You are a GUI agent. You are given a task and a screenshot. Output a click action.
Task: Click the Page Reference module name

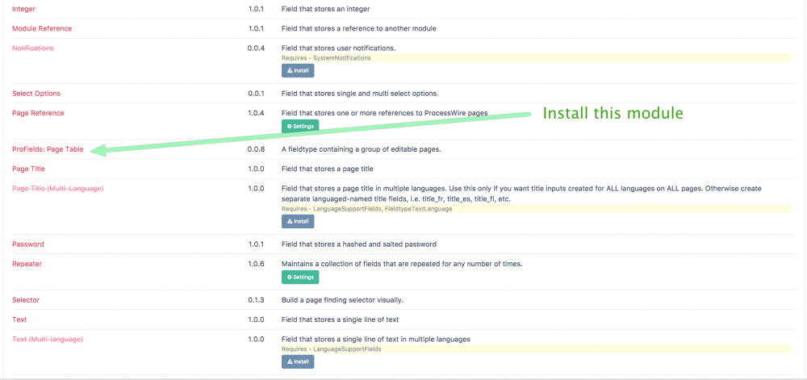pos(38,113)
